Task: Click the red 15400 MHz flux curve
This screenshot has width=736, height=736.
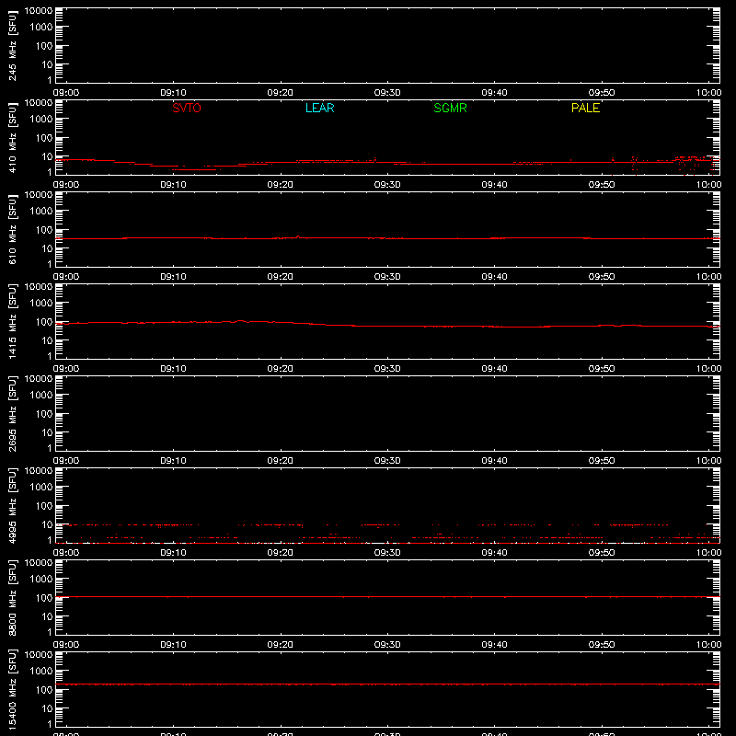Action: click(387, 684)
